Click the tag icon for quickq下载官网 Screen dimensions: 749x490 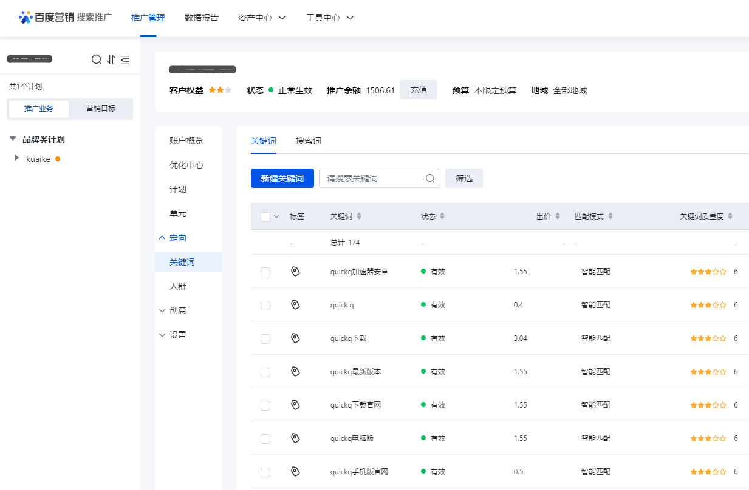tap(295, 405)
